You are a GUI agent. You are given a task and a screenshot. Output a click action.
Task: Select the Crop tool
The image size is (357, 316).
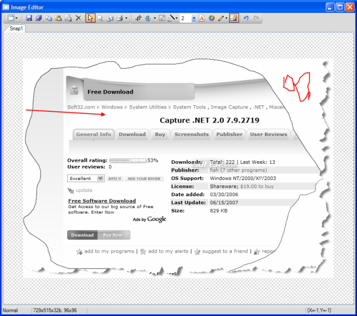point(138,18)
